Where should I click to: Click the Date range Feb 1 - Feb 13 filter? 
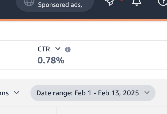[x=93, y=93]
